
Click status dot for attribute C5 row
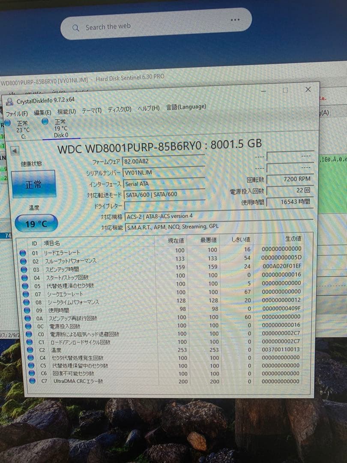click(31, 366)
